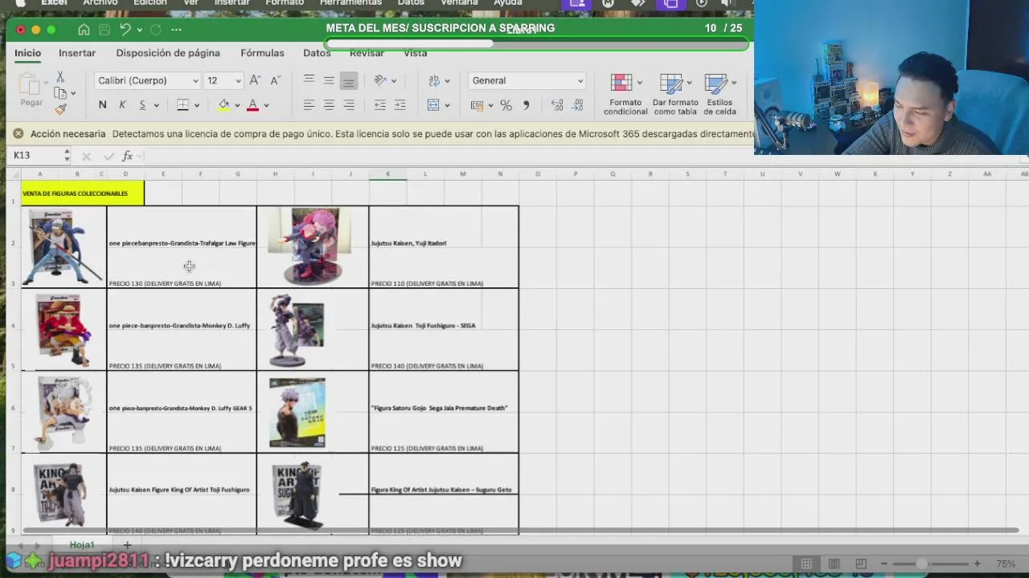Apply comma style icon
1029x578 pixels.
[x=527, y=105]
